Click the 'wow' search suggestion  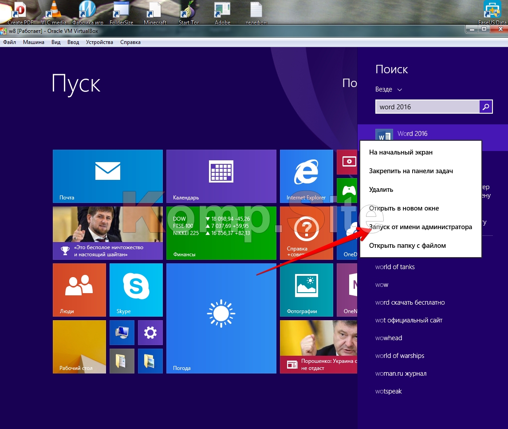[382, 285]
